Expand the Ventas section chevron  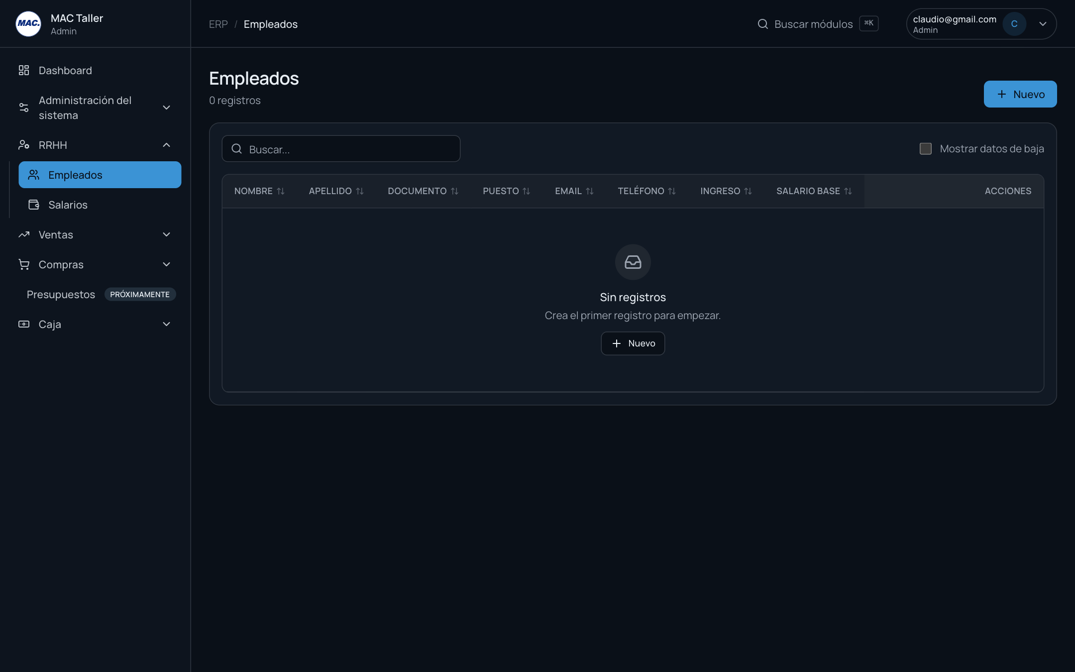(167, 234)
